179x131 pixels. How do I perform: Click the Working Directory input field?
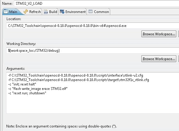point(92,51)
